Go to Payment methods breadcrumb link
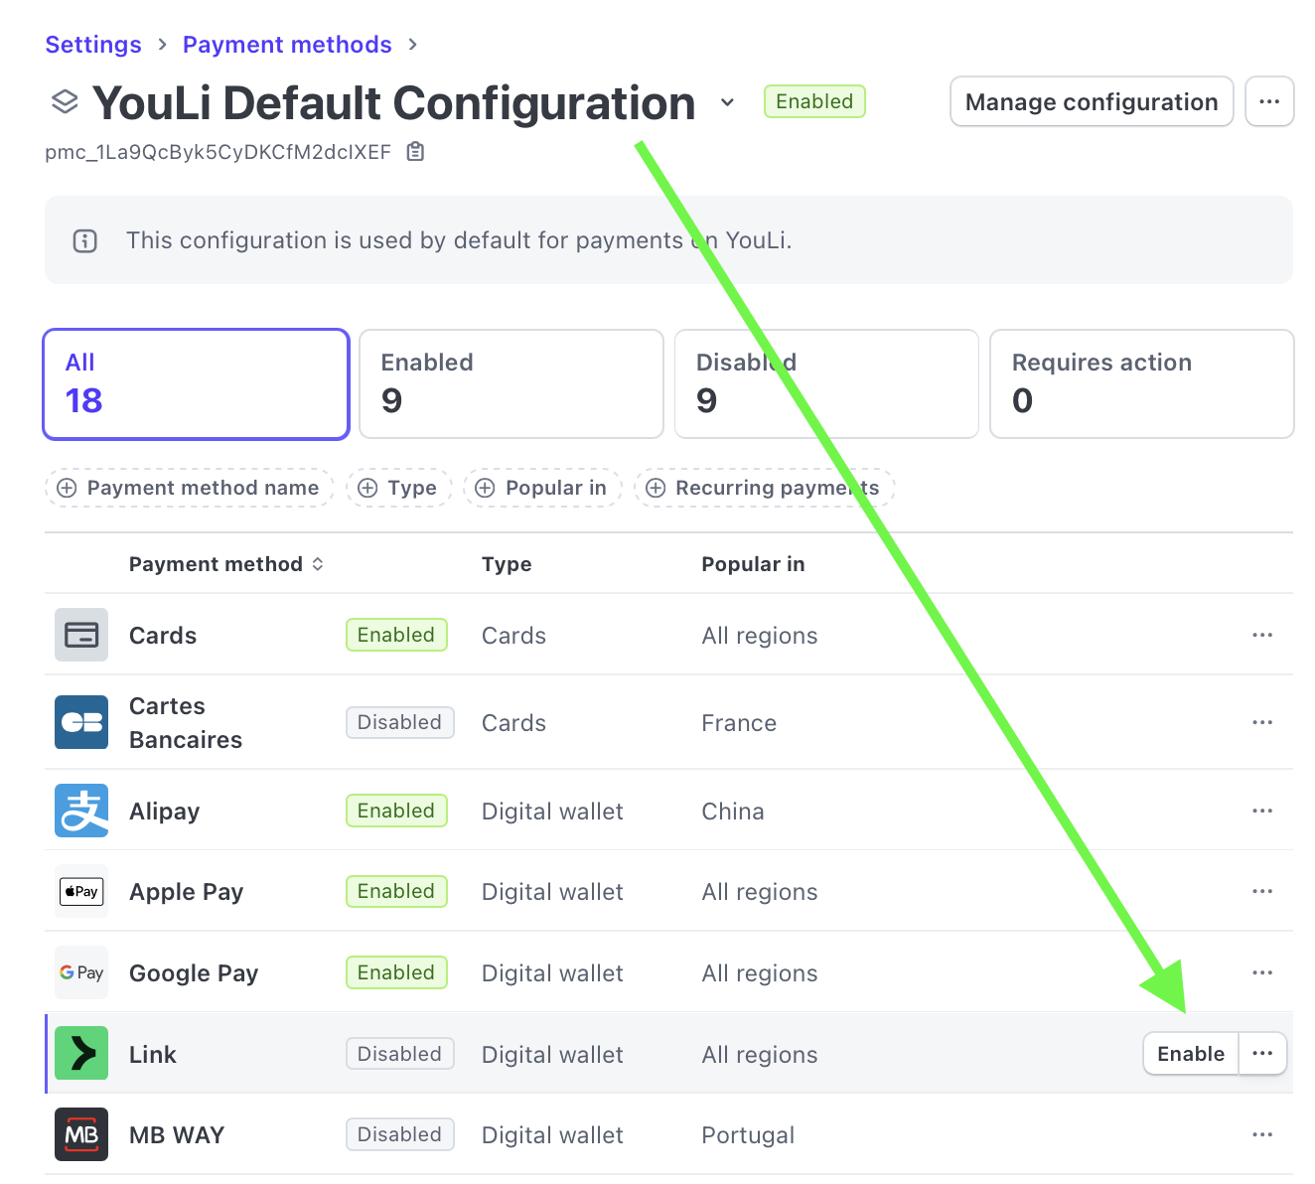Viewport: 1315px width, 1184px height. (x=287, y=45)
